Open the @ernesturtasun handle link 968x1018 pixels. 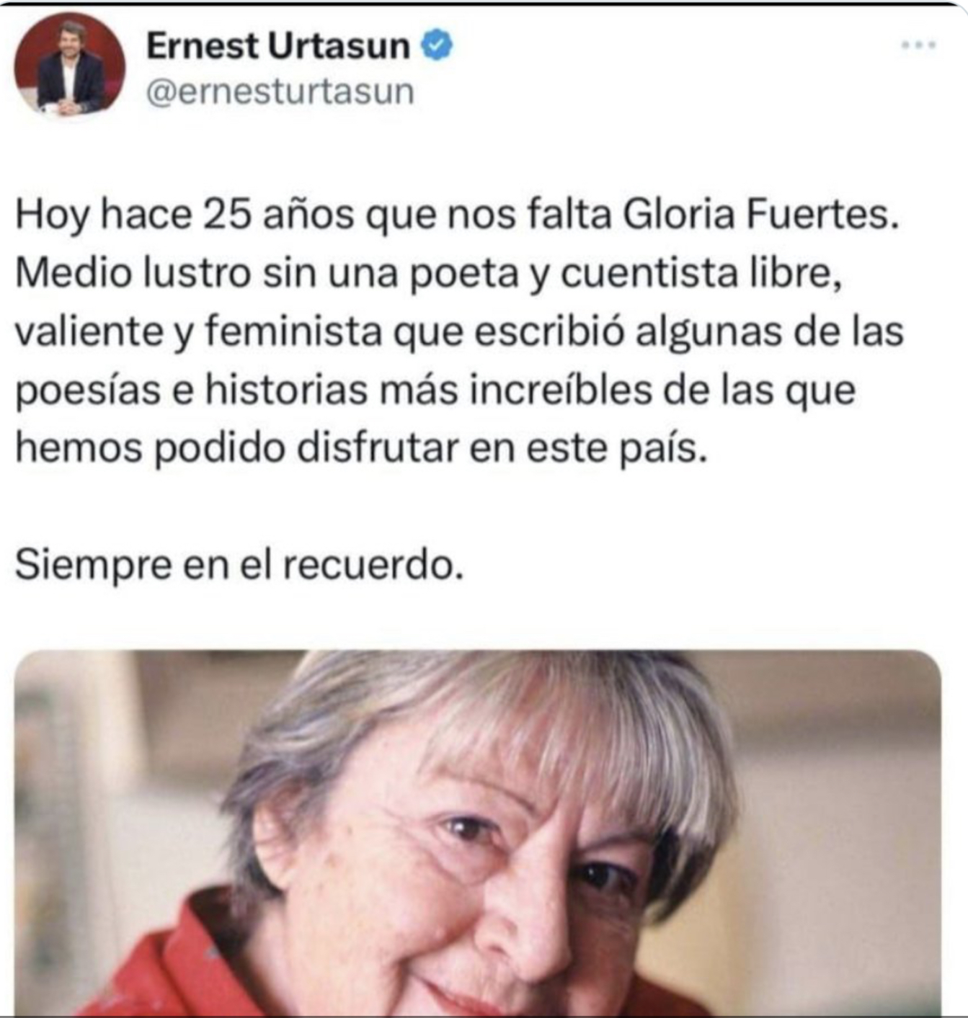click(280, 92)
